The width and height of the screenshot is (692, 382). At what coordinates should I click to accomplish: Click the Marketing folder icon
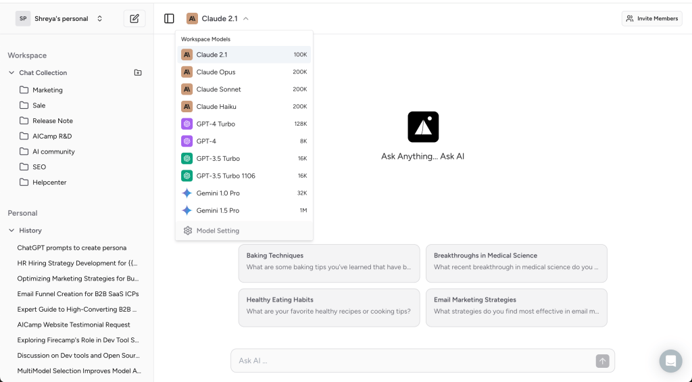coord(24,90)
